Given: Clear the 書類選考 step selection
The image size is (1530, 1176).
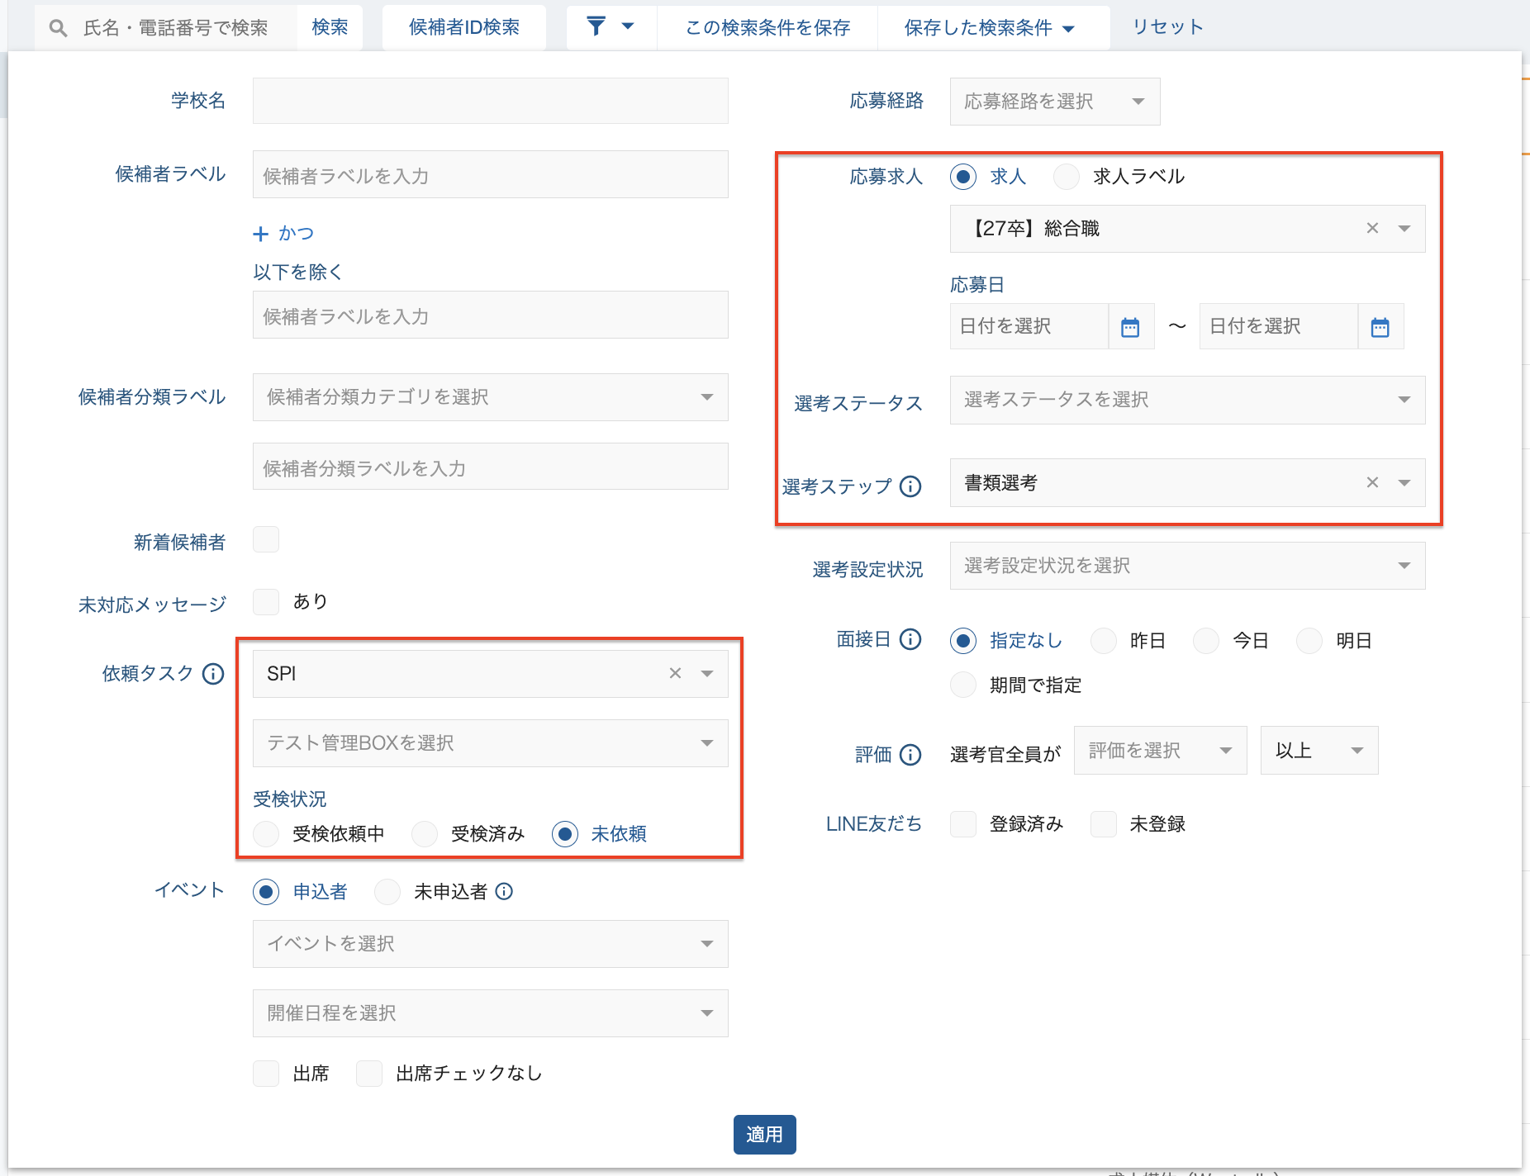Looking at the screenshot, I should (1372, 482).
